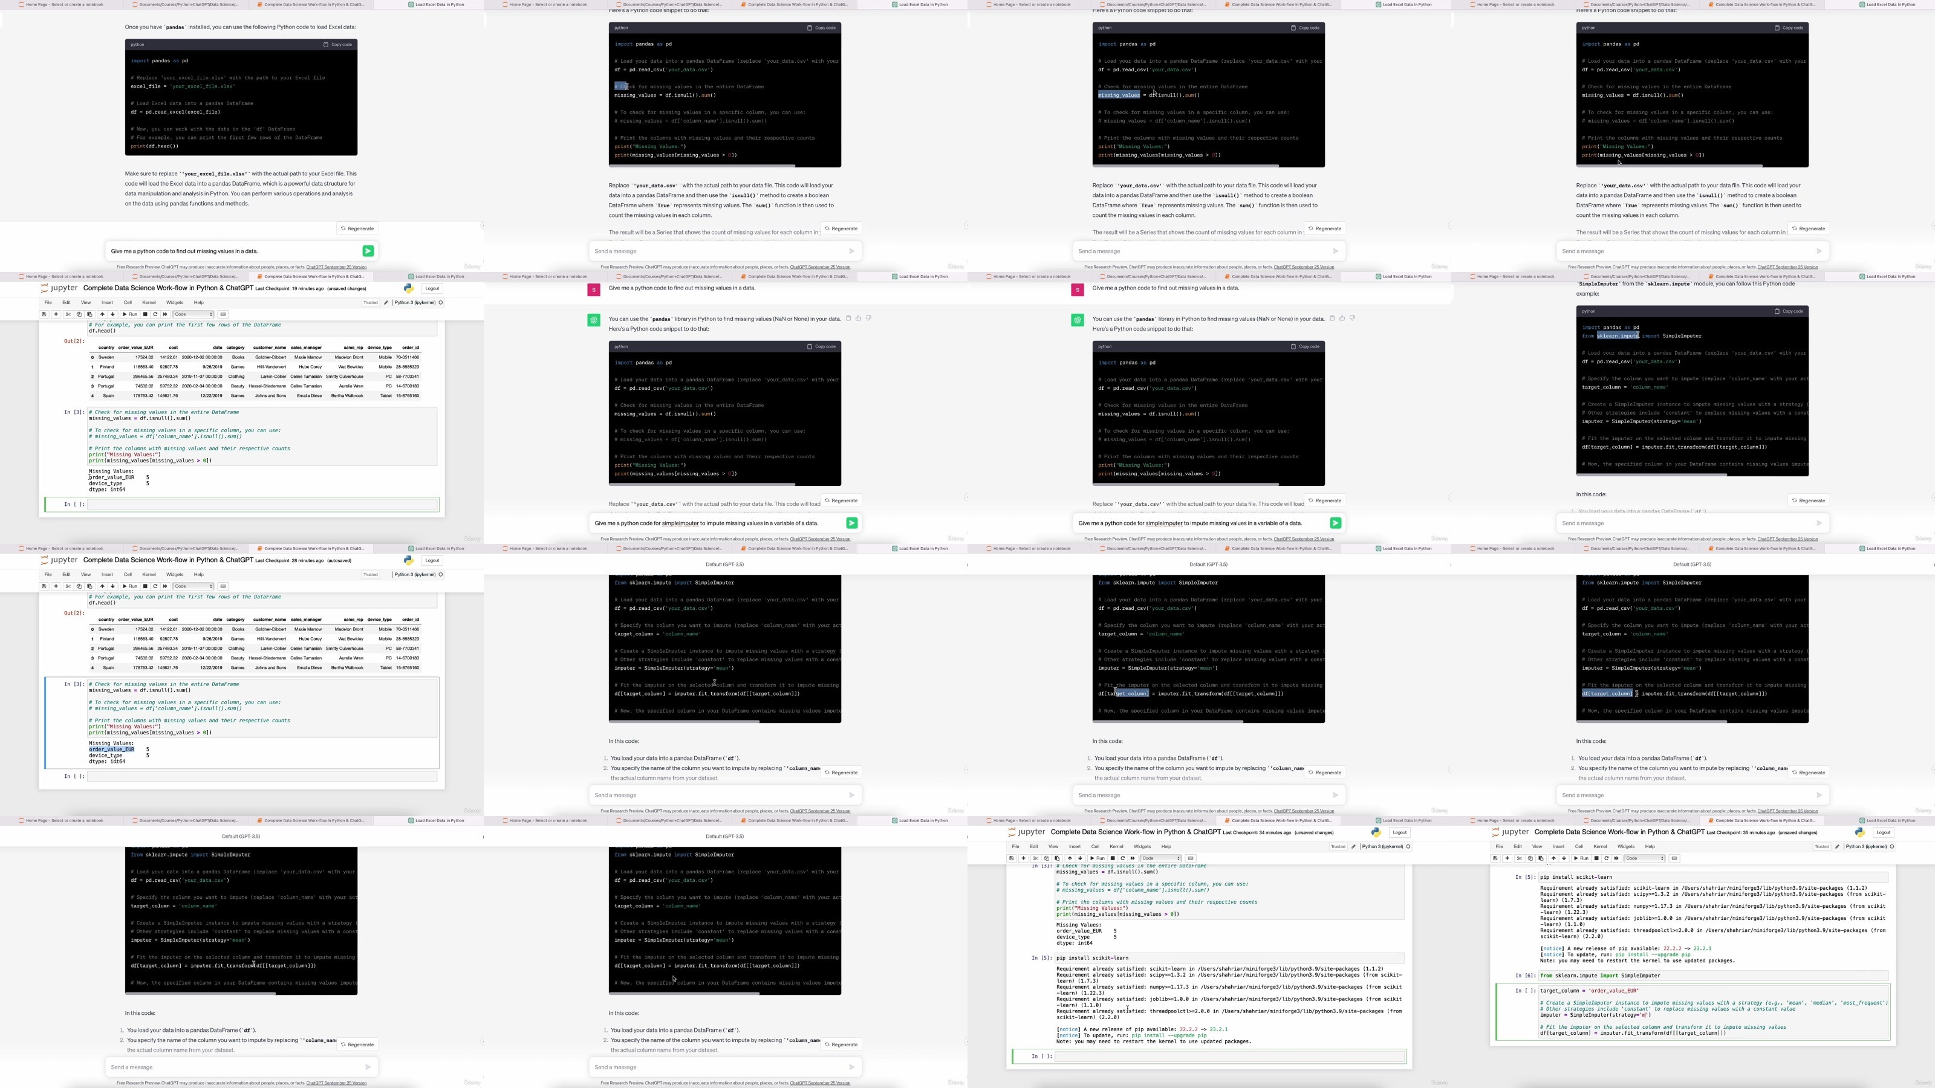Click green send arrow beside 'find out missing values' prompt
The width and height of the screenshot is (1935, 1088).
point(368,251)
